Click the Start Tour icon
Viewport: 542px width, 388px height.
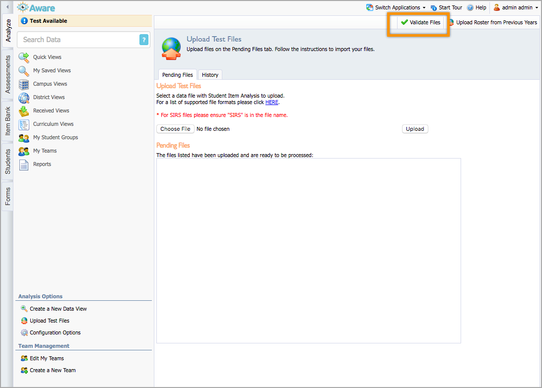433,7
